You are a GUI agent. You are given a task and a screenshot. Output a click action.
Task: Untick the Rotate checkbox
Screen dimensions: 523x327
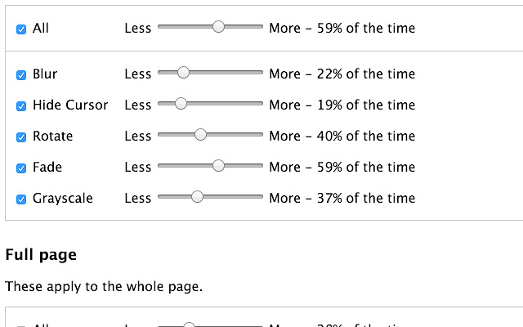(x=21, y=137)
